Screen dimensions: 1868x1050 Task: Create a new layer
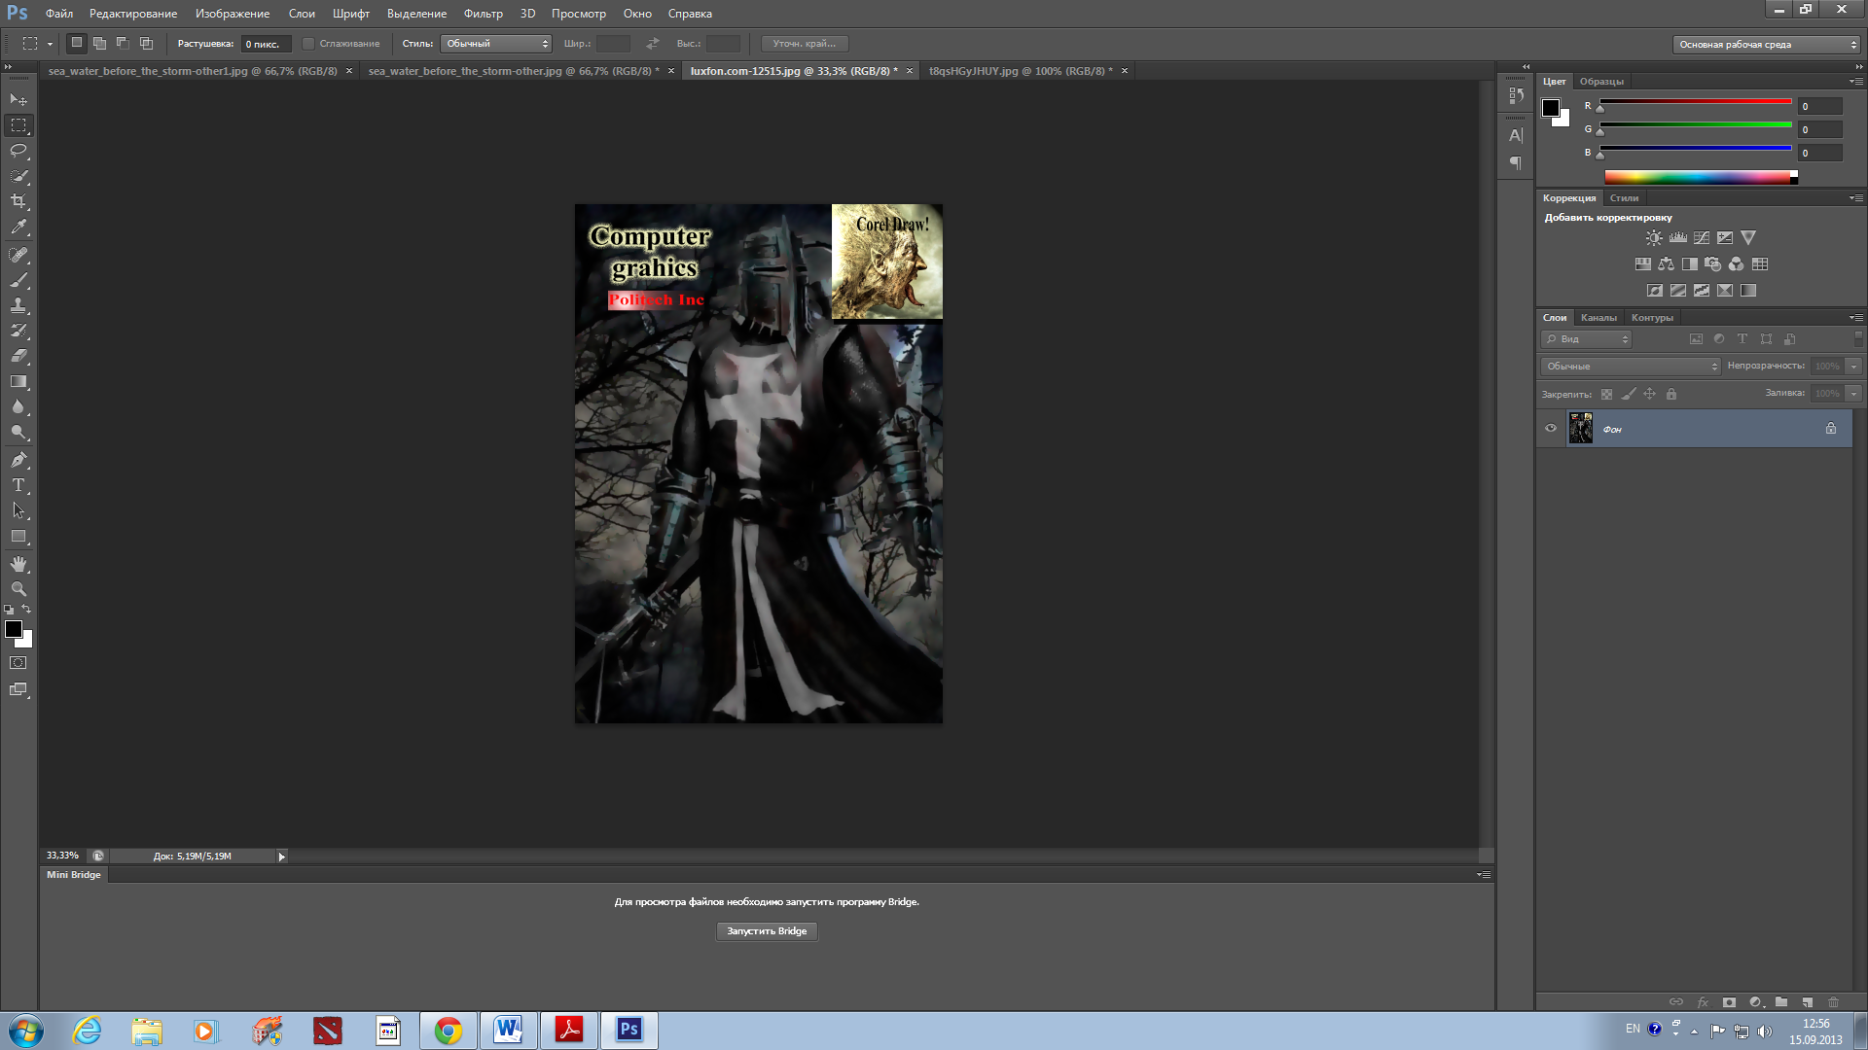pos(1807,1002)
